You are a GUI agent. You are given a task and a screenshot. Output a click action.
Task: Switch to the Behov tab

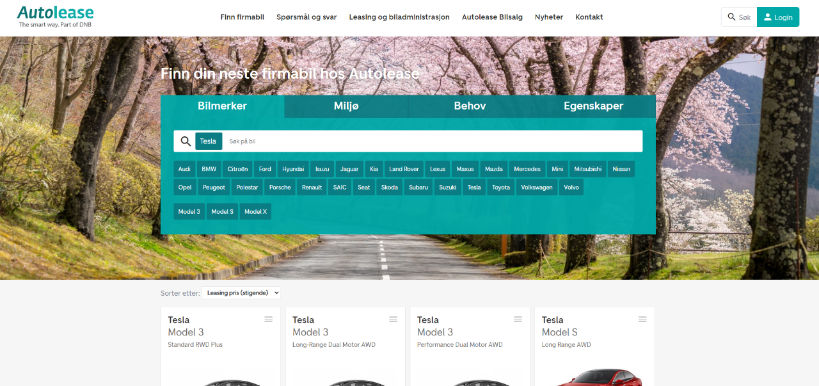[470, 106]
